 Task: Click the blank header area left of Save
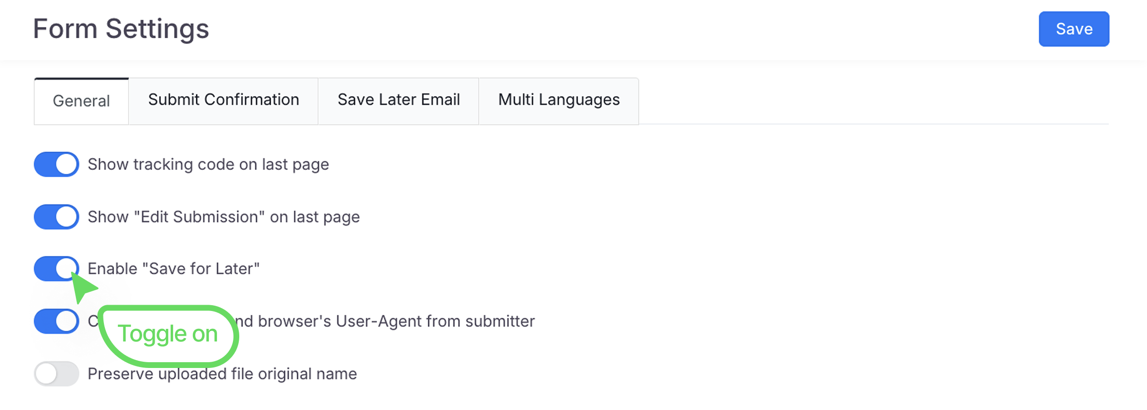(x=628, y=29)
